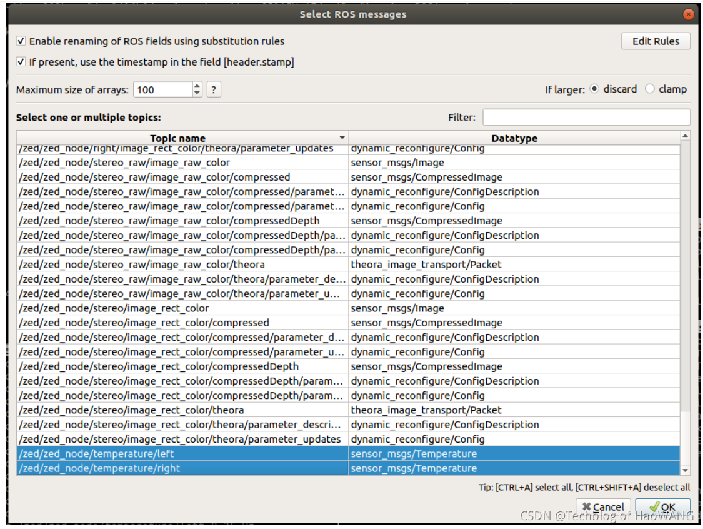Focus the Filter text field
This screenshot has height=529, width=703.
point(586,118)
